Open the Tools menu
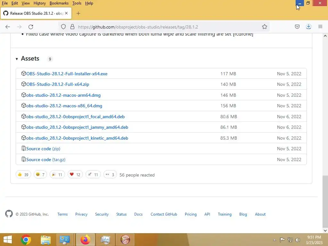Viewport: 328px width, 246px height. [x=77, y=3]
